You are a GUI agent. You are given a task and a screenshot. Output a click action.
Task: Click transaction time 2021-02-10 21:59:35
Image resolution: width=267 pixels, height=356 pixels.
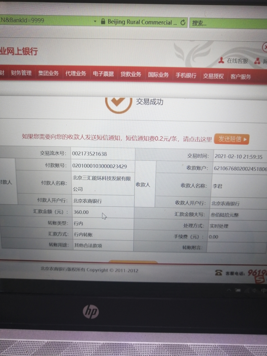(x=239, y=157)
